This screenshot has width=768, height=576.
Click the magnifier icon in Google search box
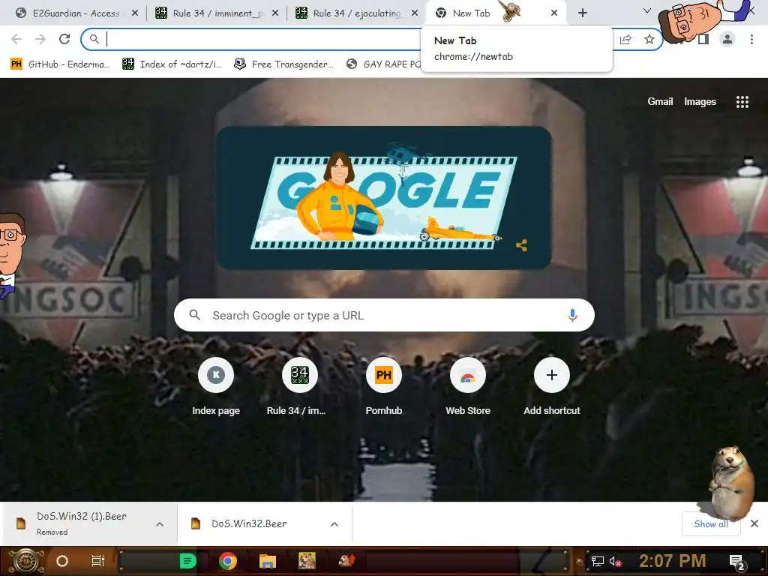[x=194, y=315]
